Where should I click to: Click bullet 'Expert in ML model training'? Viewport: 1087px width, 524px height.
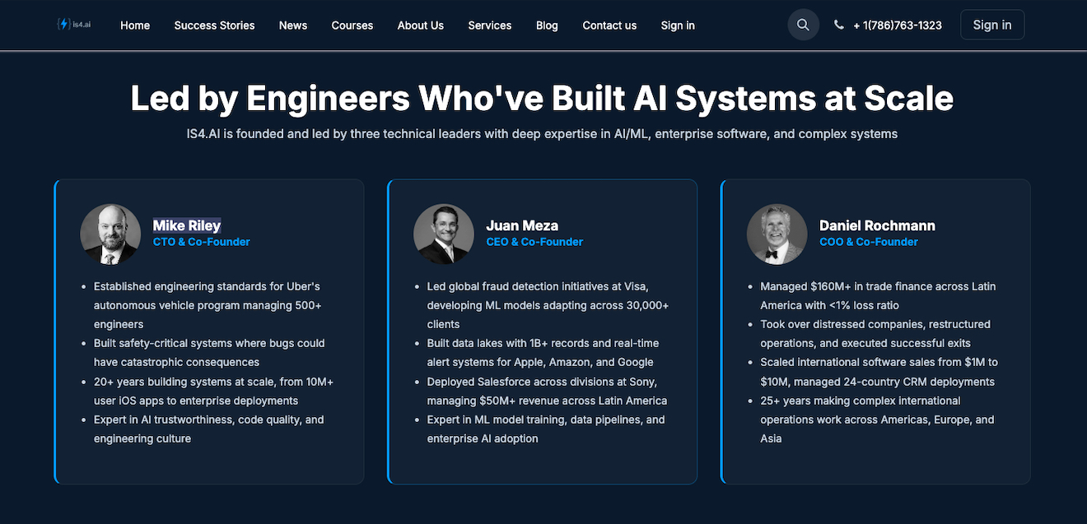point(546,429)
